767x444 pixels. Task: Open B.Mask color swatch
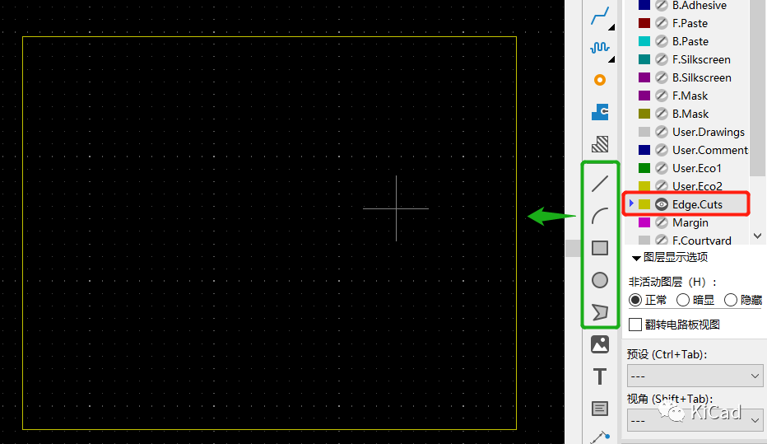644,114
